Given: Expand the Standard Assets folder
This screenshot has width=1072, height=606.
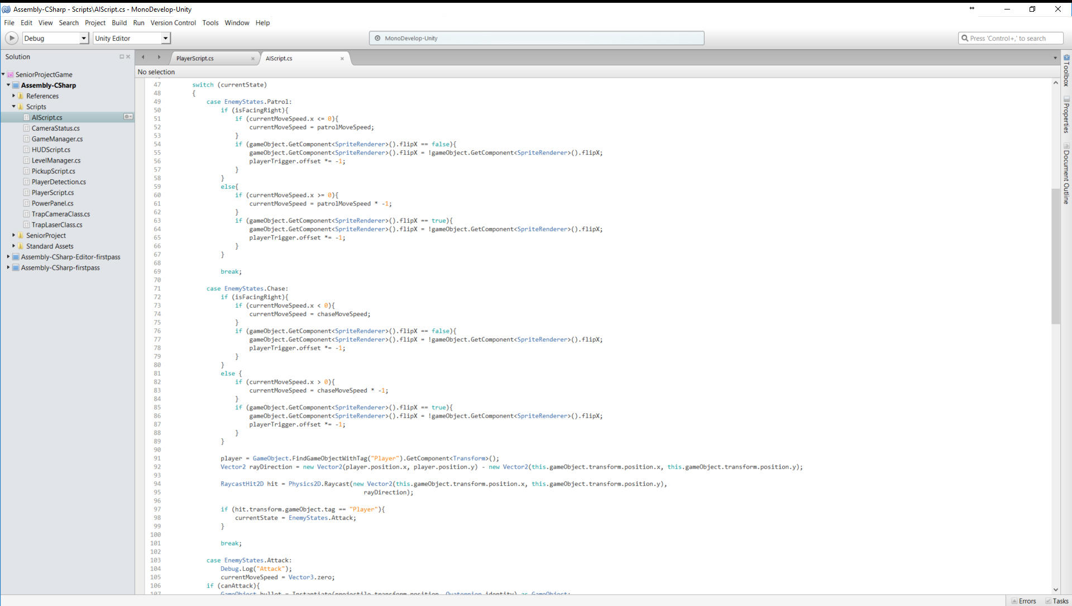Looking at the screenshot, I should point(13,246).
